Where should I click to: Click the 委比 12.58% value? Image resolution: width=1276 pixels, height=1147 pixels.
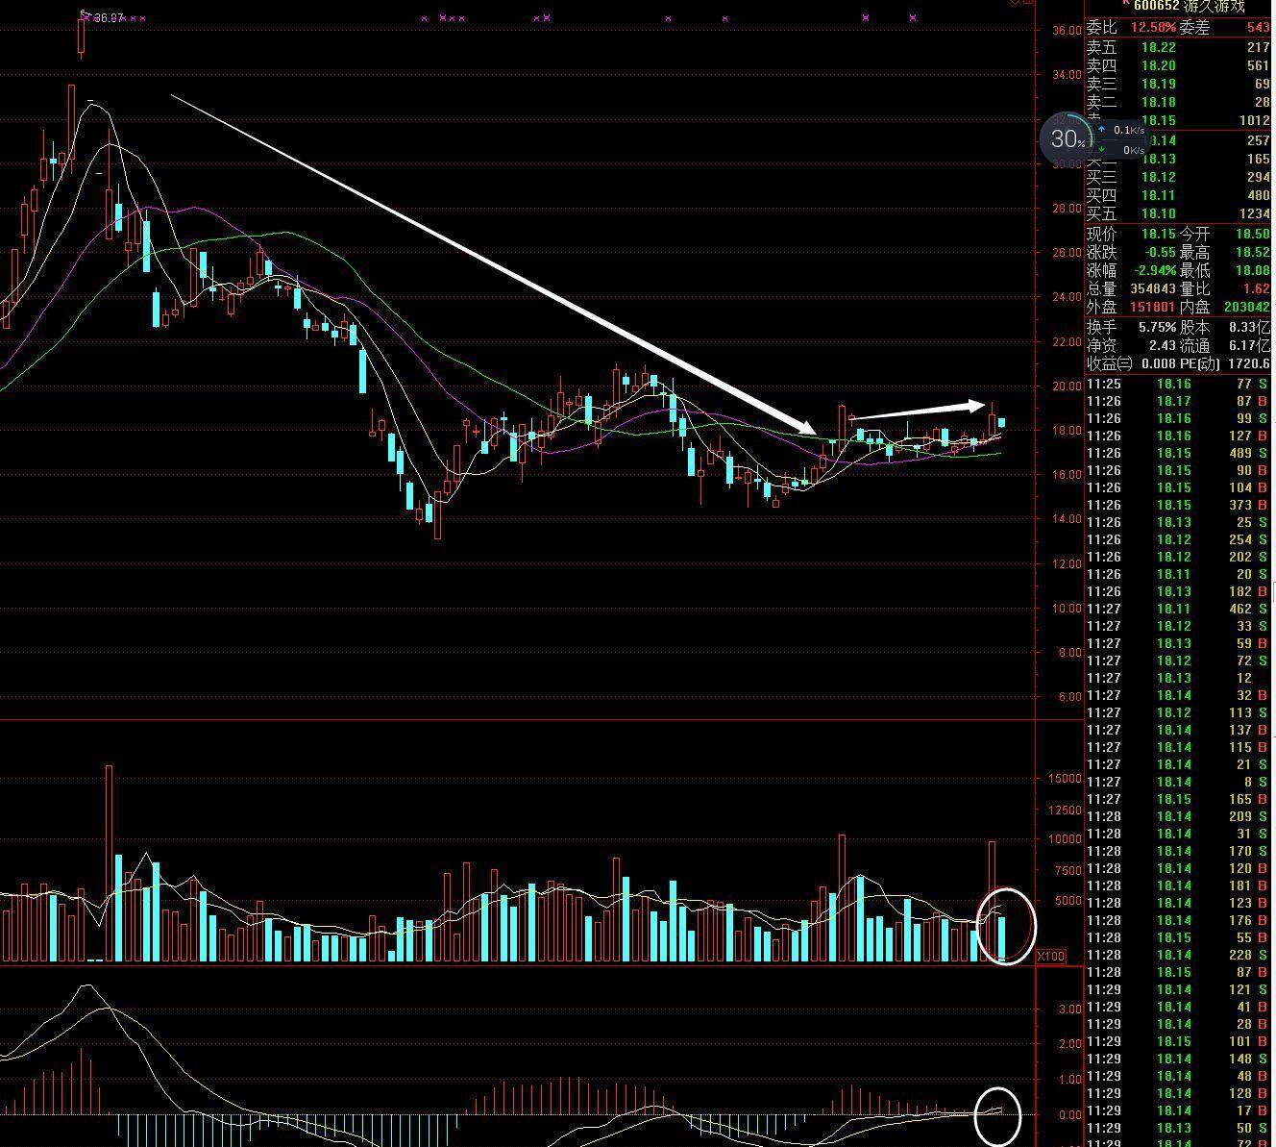1153,28
